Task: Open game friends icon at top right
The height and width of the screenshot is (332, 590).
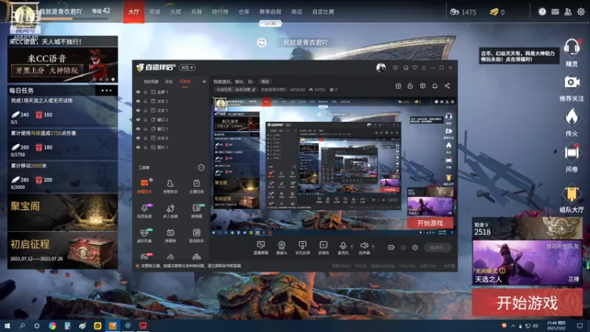Action: coord(568,12)
